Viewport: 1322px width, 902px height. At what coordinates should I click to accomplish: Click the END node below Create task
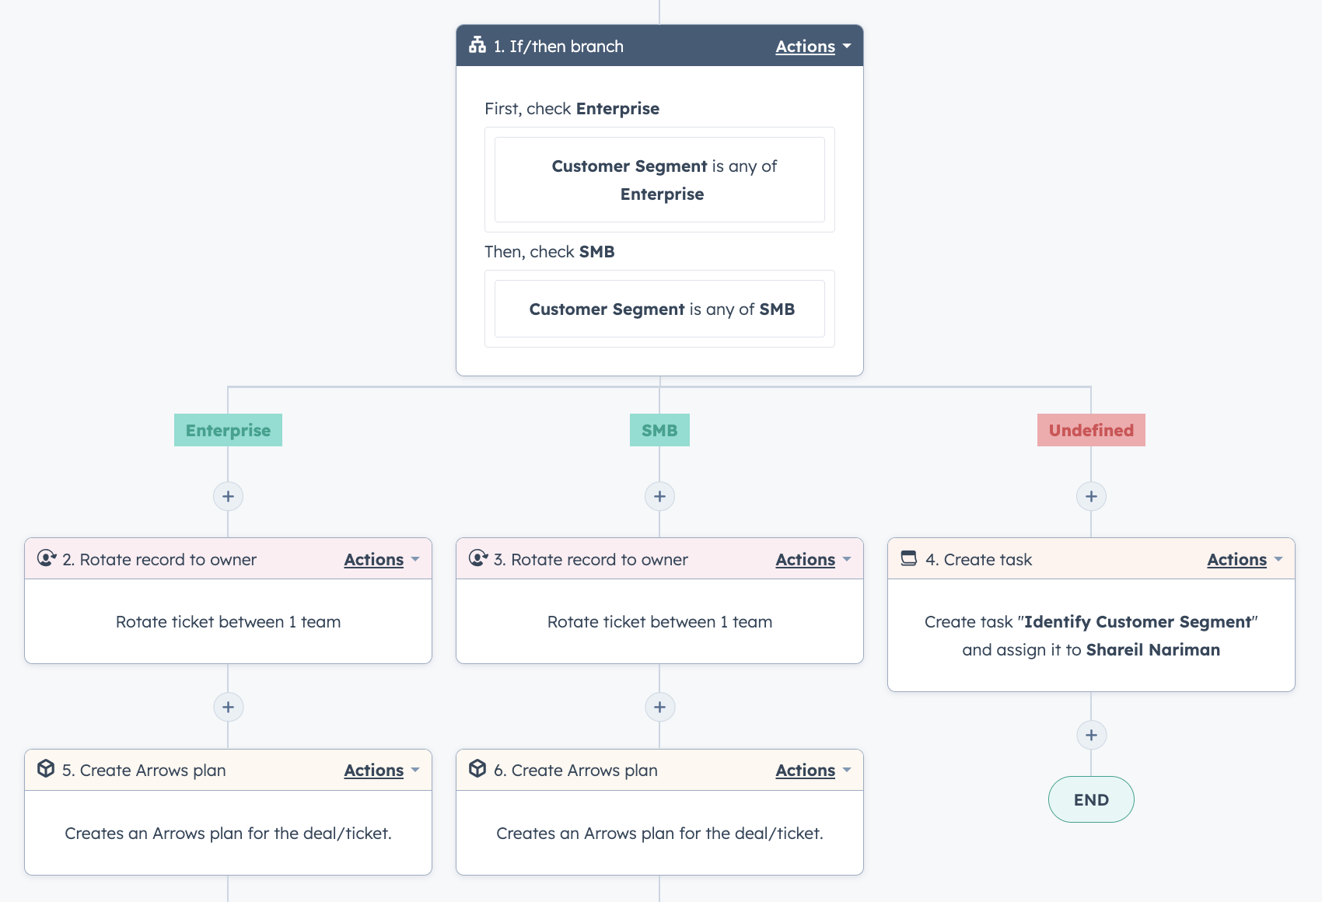pos(1091,799)
